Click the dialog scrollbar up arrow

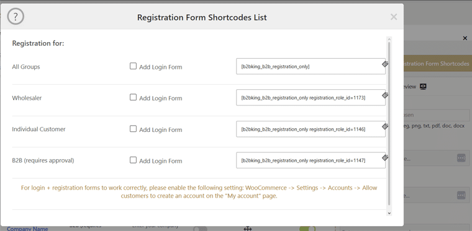(x=389, y=39)
